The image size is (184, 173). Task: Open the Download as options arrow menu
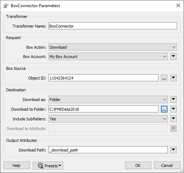[174, 100]
